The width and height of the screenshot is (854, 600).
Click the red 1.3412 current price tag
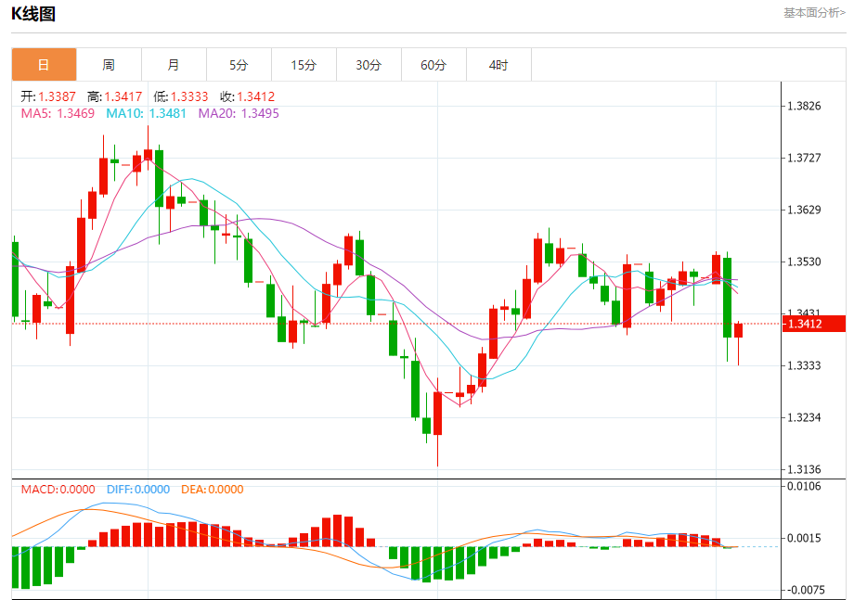[814, 324]
